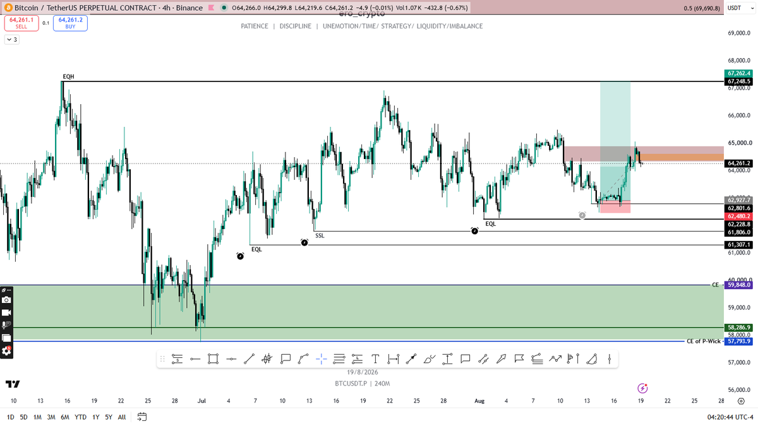Open chart settings gear at bottom right

coord(740,400)
